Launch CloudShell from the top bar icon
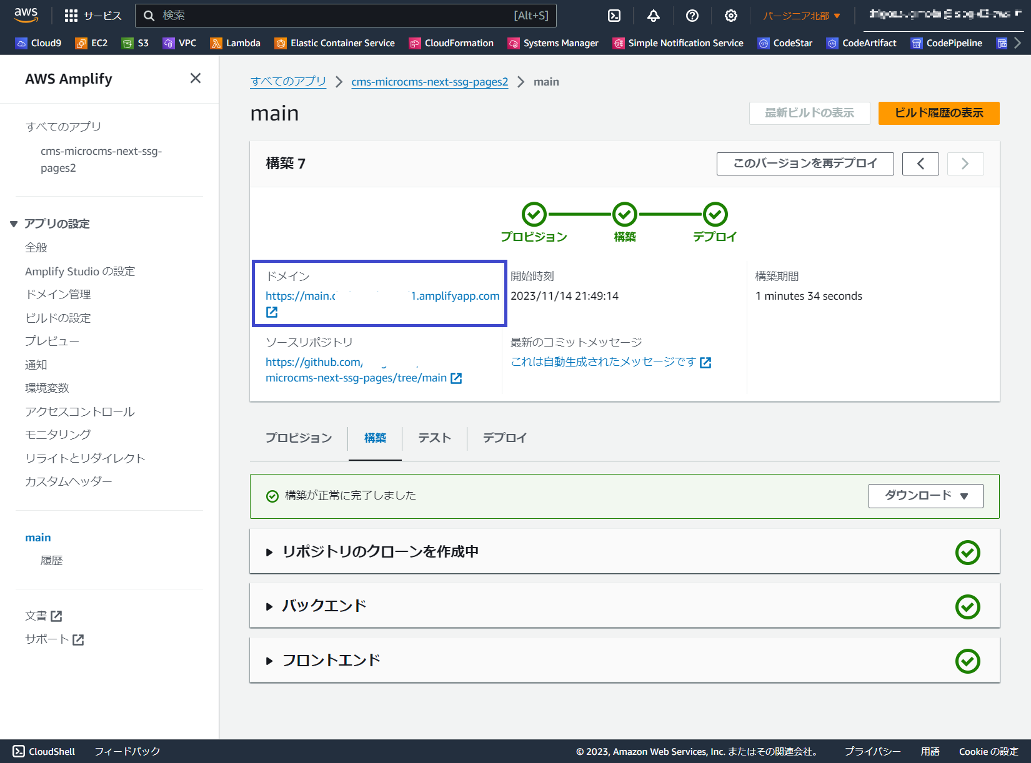This screenshot has width=1031, height=763. (614, 16)
